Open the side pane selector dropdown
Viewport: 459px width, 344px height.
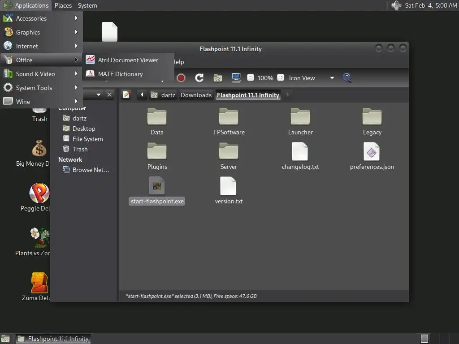(x=98, y=95)
